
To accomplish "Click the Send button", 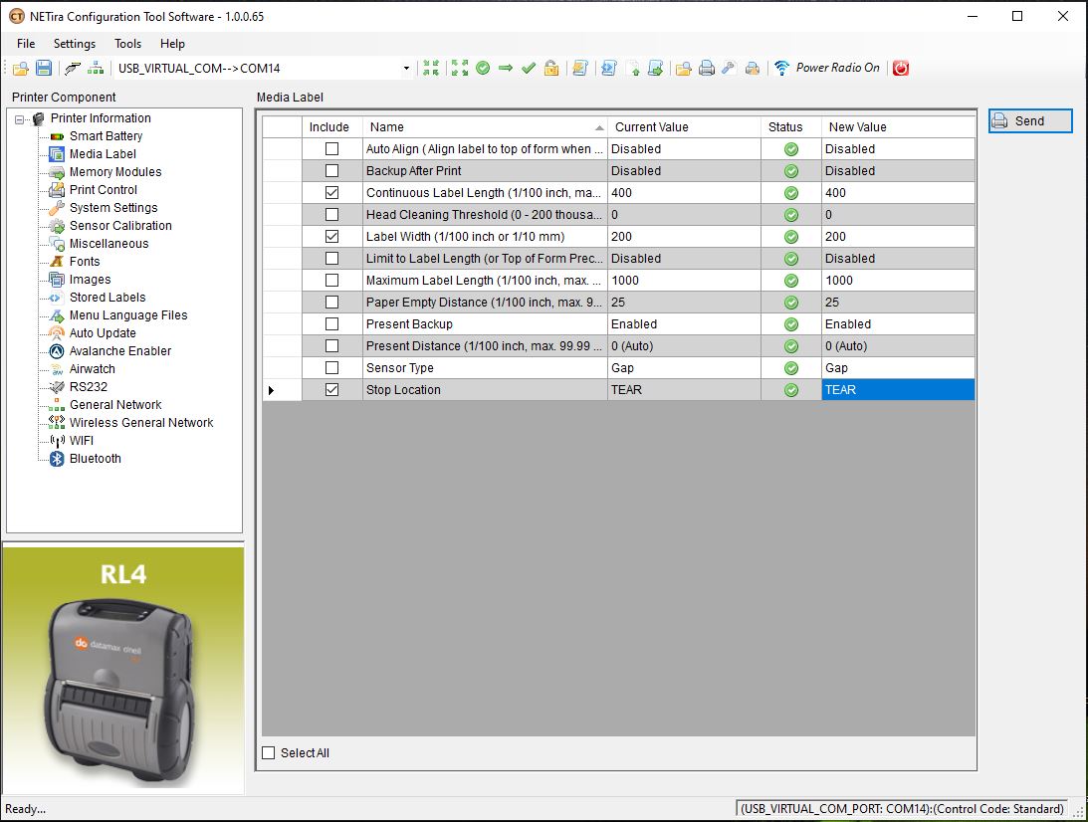I will [1029, 120].
